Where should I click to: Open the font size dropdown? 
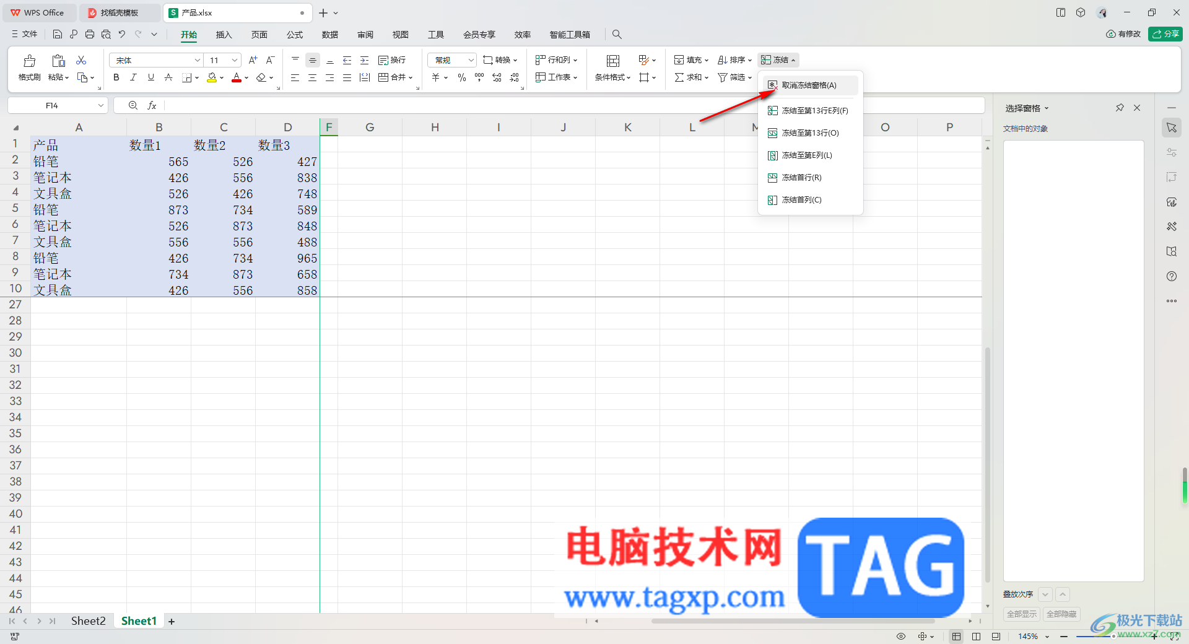[235, 60]
